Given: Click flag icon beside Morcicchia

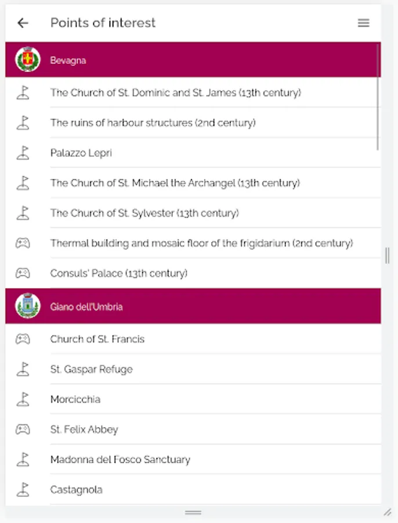Looking at the screenshot, I should click(23, 399).
